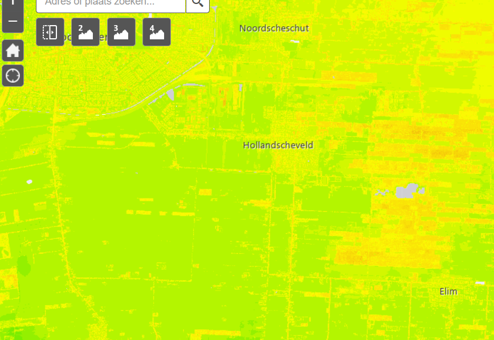Click the Noordscheschut place label
Viewport: 494px width, 340px height.
[274, 29]
